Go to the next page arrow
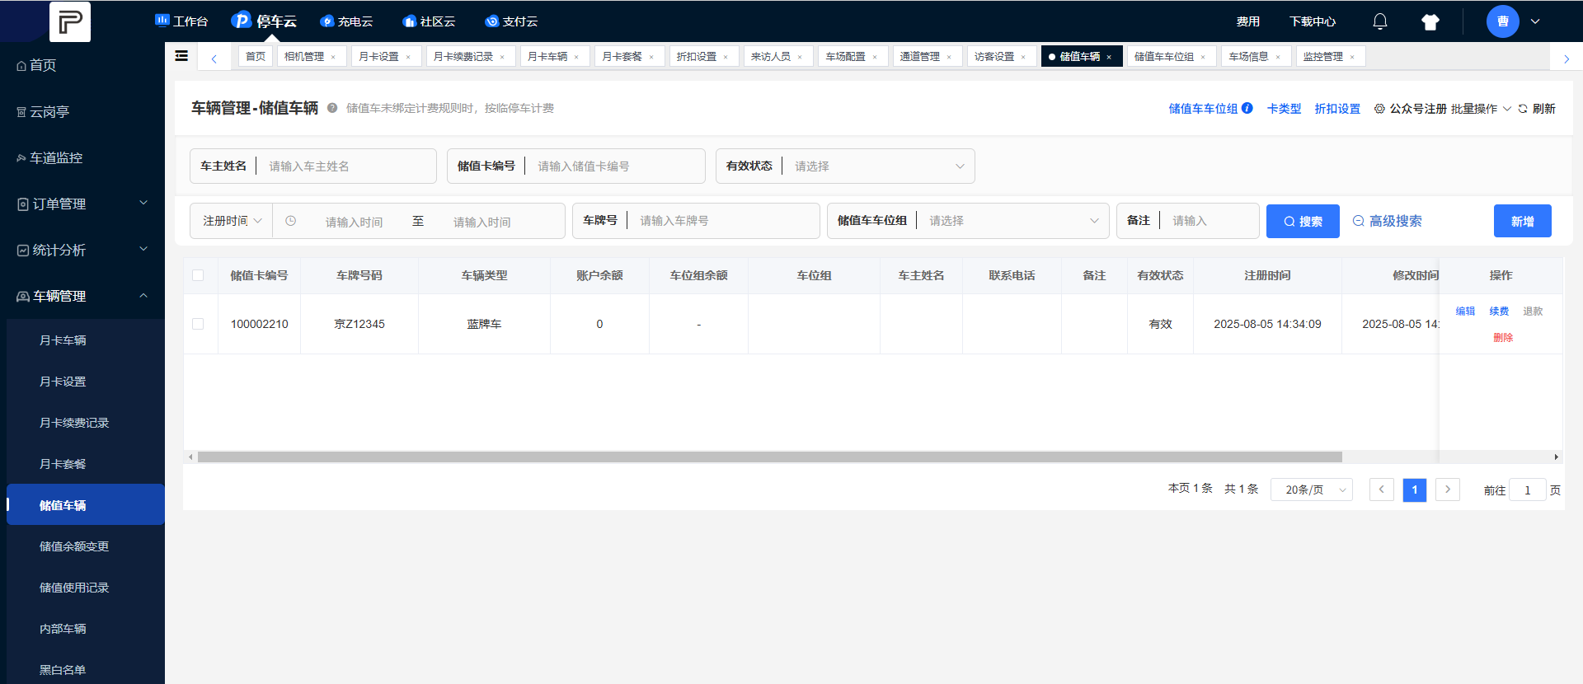 coord(1448,490)
